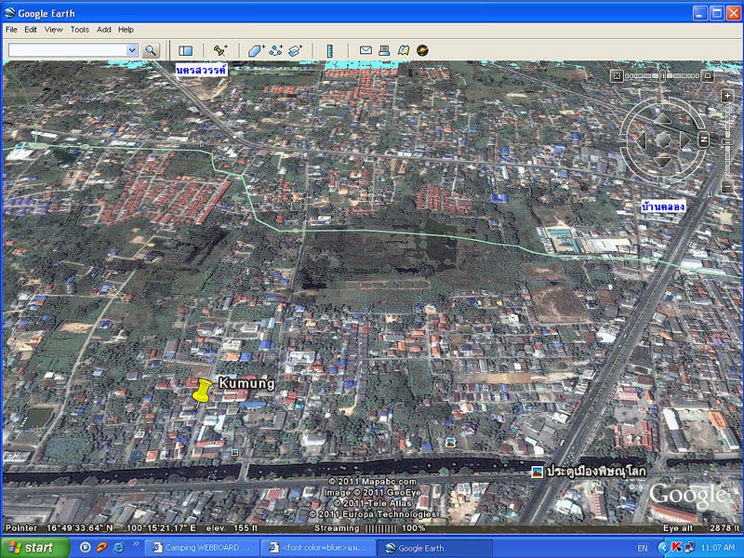Click the Kumung yellow pushpin placemark

point(201,391)
